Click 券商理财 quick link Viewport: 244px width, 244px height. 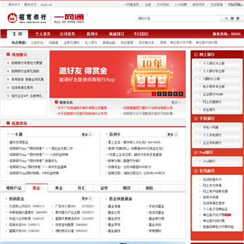(x=155, y=231)
